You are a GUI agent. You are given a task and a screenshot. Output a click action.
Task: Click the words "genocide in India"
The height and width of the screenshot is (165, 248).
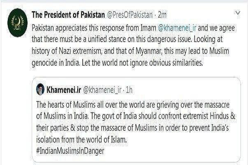point(50,55)
